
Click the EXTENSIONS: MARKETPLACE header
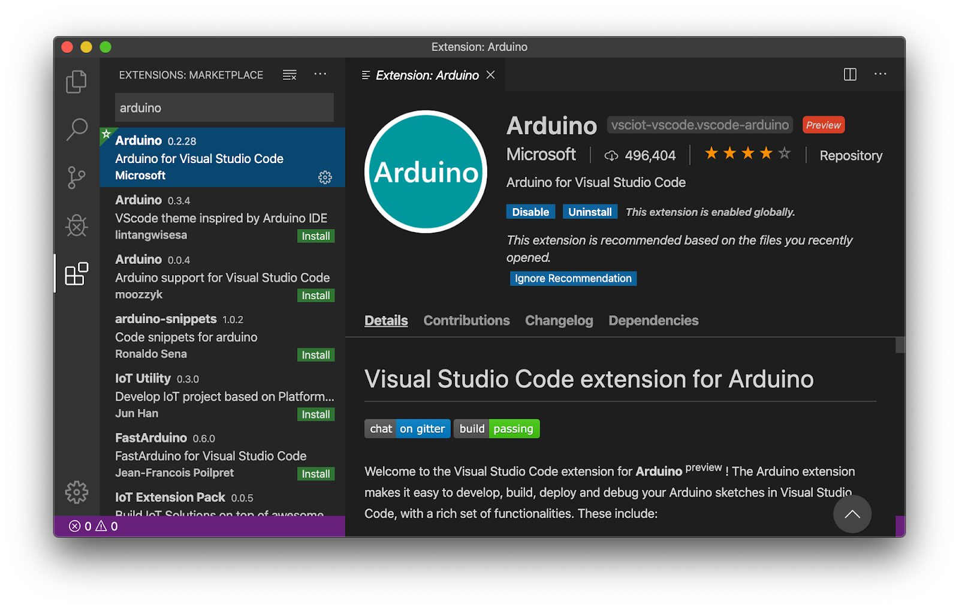191,75
